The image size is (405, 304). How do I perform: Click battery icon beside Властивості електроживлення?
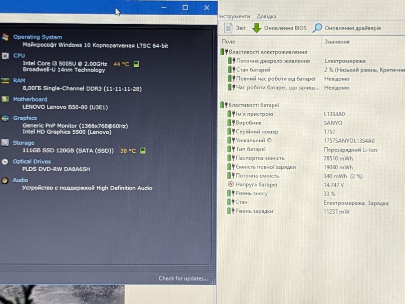tap(224, 52)
